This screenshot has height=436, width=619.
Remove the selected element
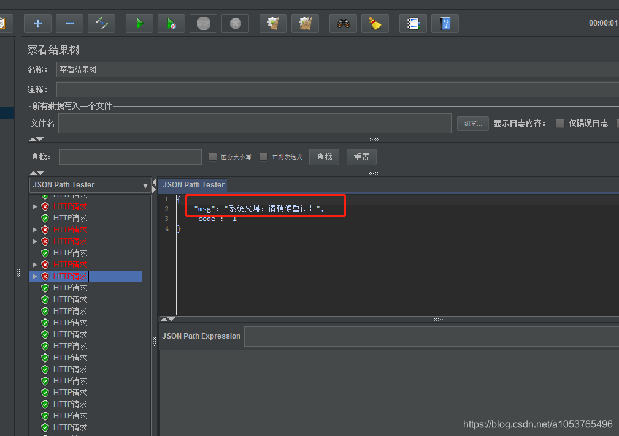pos(69,23)
